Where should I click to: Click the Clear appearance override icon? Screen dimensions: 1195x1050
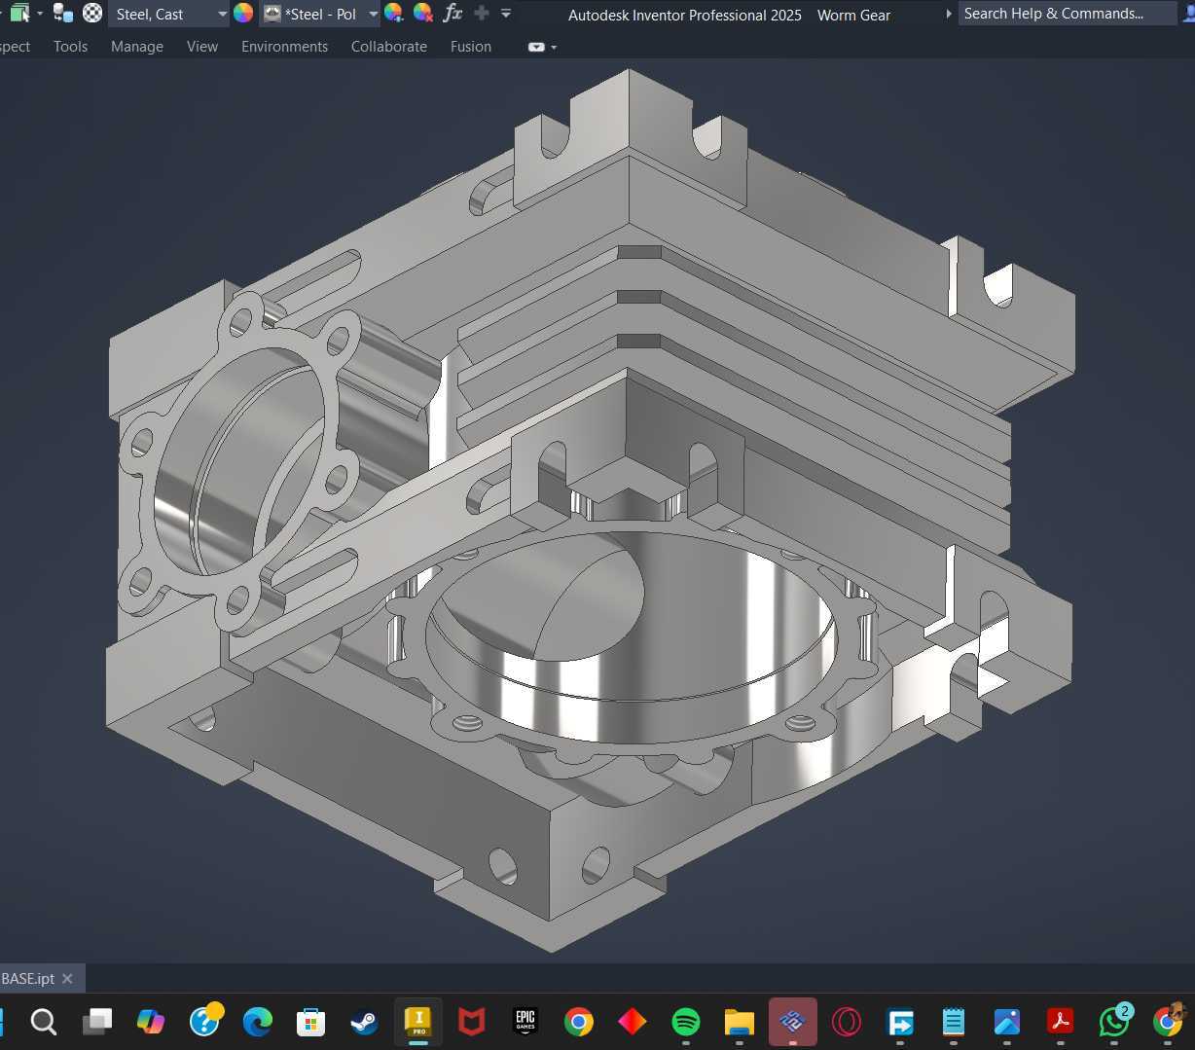click(x=423, y=14)
